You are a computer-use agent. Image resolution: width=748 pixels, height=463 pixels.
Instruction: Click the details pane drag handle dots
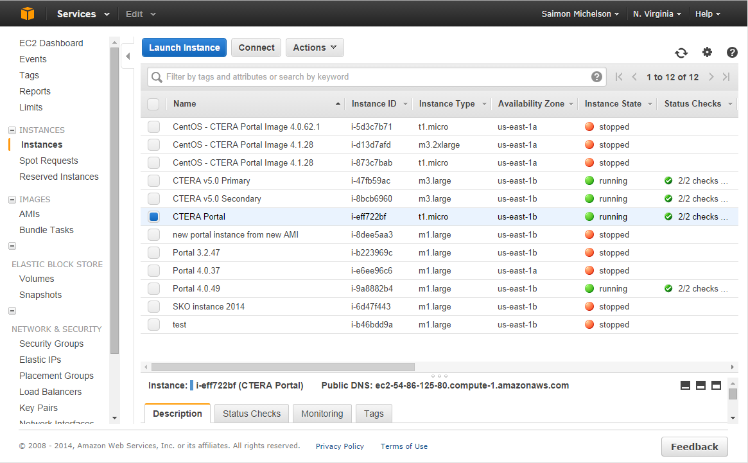click(439, 376)
